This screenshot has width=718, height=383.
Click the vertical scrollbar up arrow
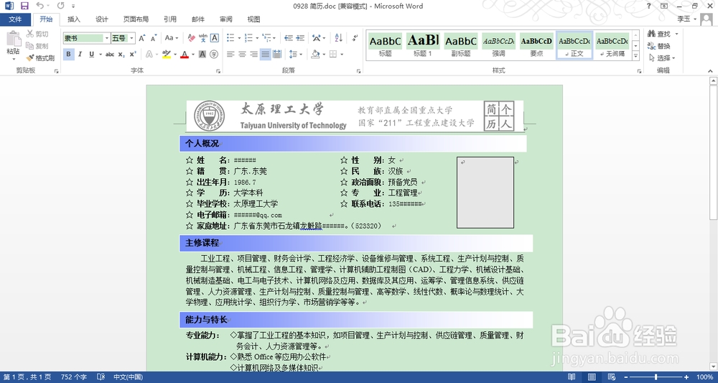713,81
